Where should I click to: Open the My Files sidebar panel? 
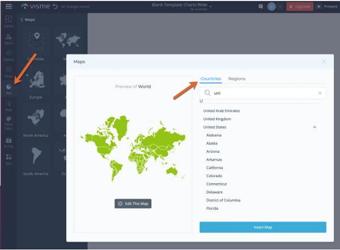(8, 143)
